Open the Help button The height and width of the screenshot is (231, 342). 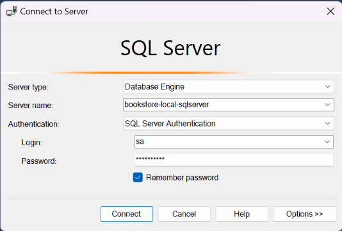pyautogui.click(x=241, y=214)
